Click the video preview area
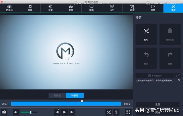This screenshot has width=183, height=116. point(66,52)
